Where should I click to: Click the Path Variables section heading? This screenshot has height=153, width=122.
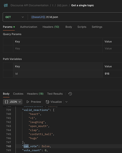[12, 59]
